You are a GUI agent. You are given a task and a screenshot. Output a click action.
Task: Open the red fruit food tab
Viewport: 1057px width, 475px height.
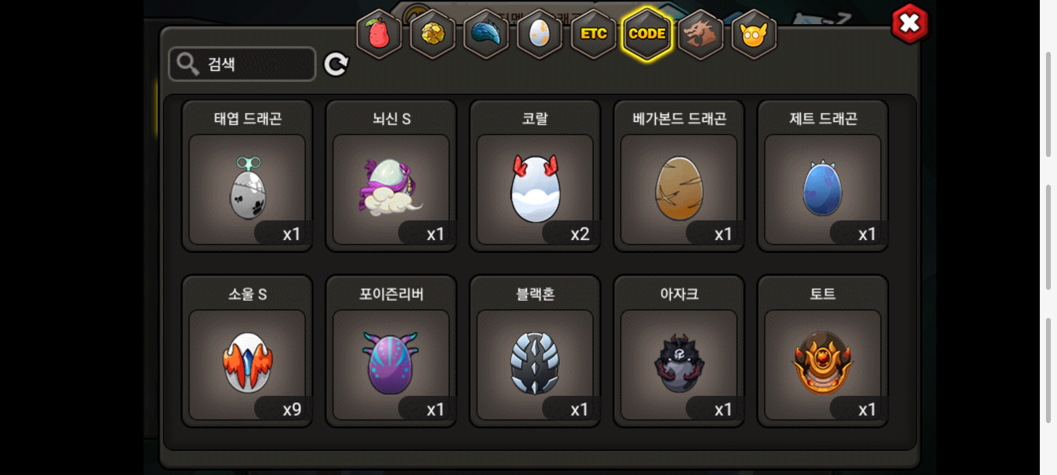379,34
